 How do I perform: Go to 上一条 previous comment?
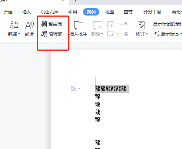tap(118, 24)
